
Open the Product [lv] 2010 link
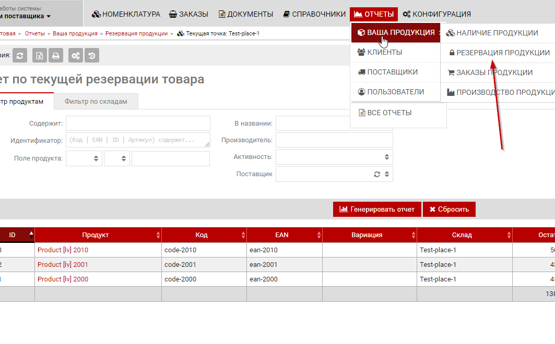click(63, 250)
